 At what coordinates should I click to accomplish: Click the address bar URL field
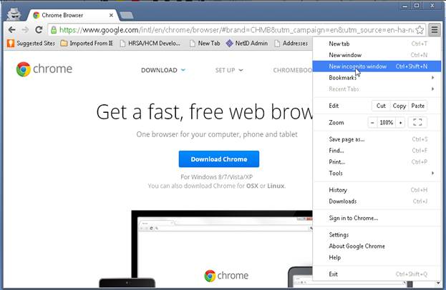click(x=229, y=30)
